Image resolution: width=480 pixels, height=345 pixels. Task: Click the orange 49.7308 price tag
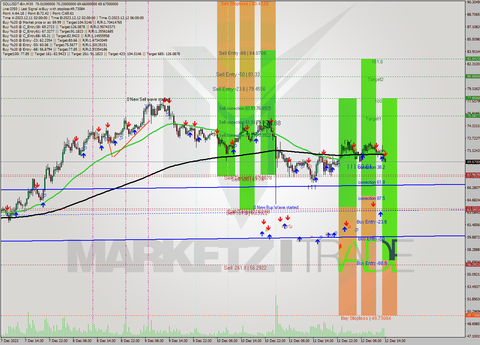click(x=473, y=315)
